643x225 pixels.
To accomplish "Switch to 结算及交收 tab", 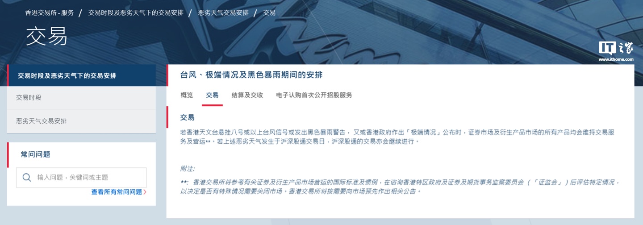I will [247, 95].
